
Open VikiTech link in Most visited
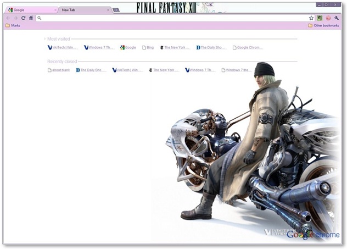63,47
